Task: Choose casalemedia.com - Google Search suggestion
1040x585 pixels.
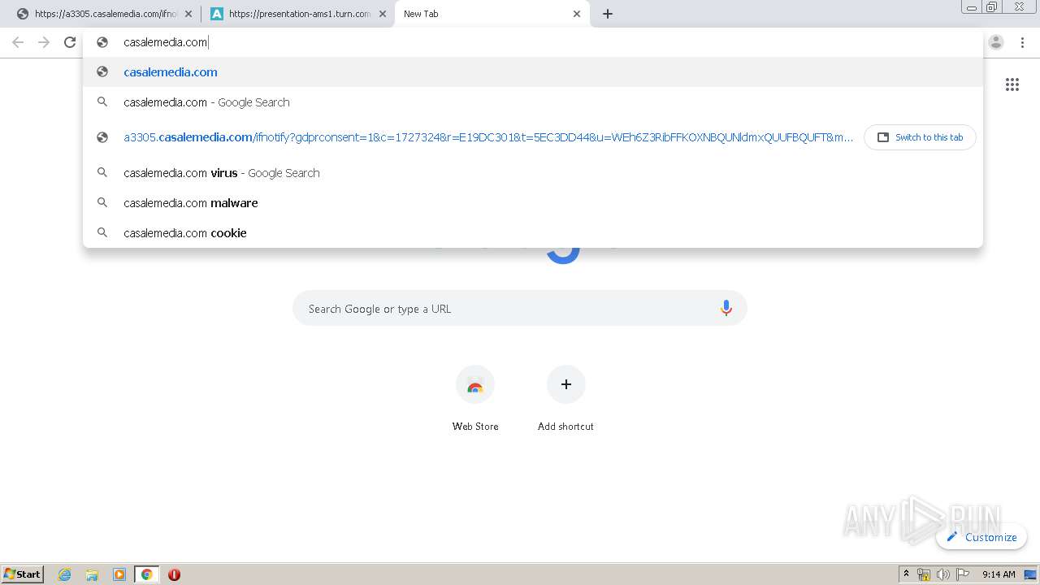Action: [x=533, y=102]
